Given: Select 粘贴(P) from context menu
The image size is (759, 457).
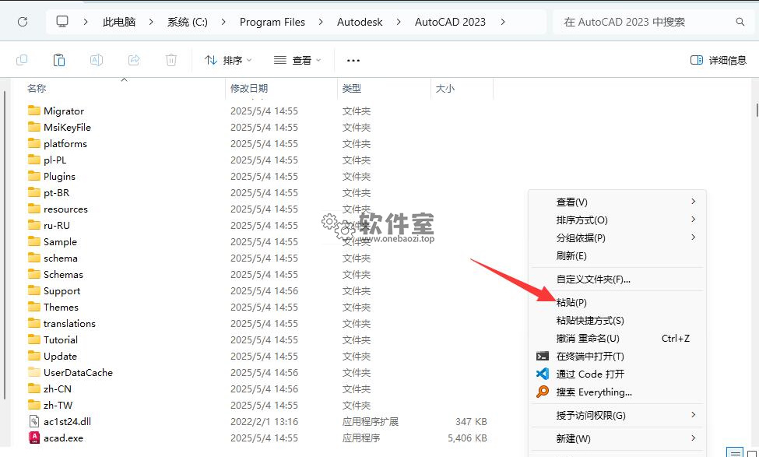Looking at the screenshot, I should point(617,302).
